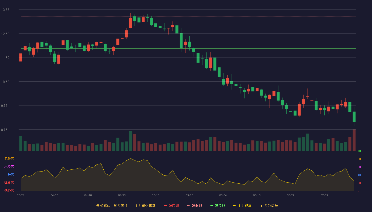372x212 pixels.
Task: Toggle the 强压线 legend entry
Action: tap(171, 206)
